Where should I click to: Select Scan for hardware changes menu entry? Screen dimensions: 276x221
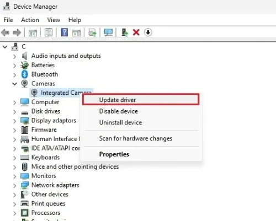click(141, 138)
